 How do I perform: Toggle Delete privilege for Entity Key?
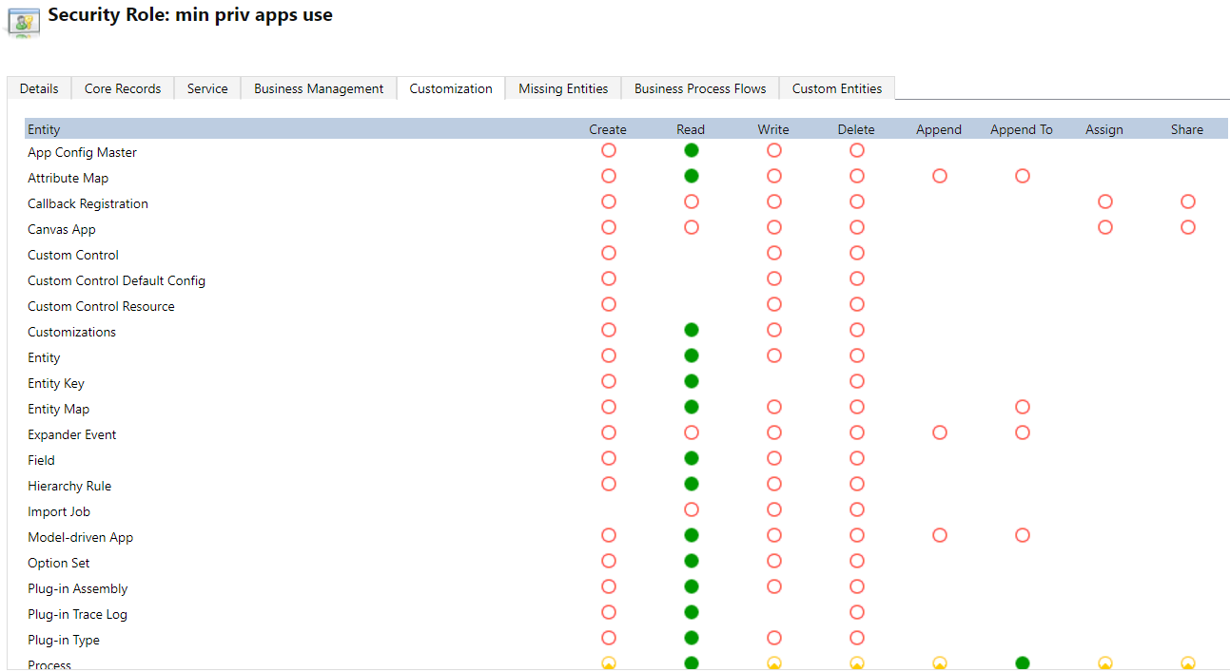click(857, 381)
